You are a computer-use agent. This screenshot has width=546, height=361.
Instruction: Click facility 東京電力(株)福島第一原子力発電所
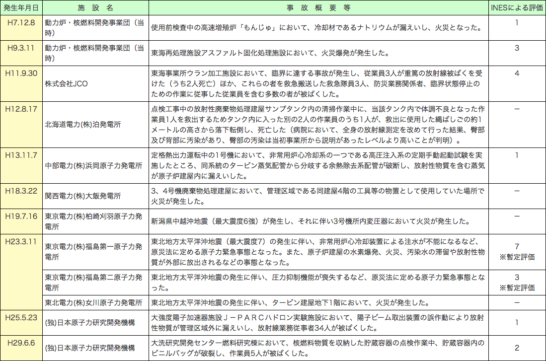click(94, 252)
